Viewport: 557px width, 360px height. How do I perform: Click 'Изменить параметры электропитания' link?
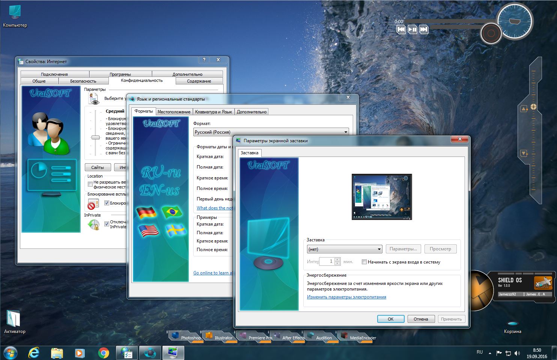click(x=346, y=297)
